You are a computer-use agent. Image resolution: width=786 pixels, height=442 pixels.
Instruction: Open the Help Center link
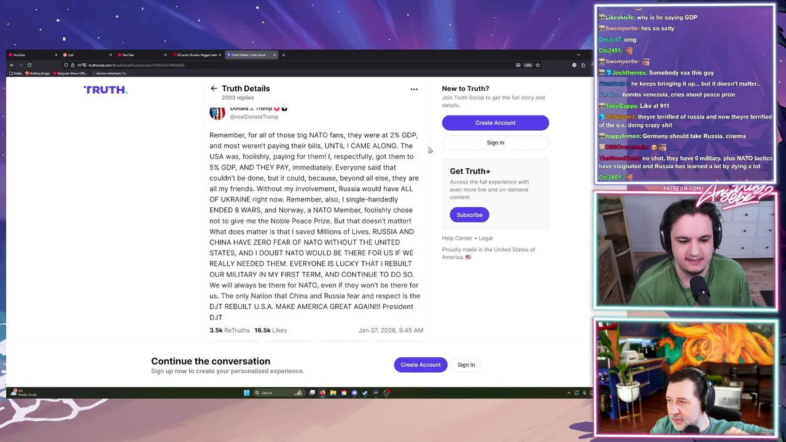tap(457, 238)
